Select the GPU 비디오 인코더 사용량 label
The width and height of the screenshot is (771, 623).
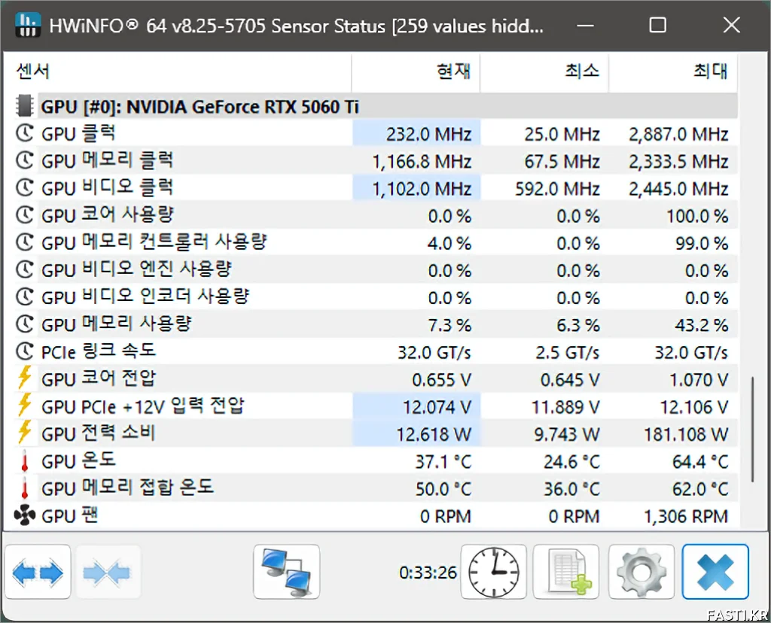pos(145,297)
